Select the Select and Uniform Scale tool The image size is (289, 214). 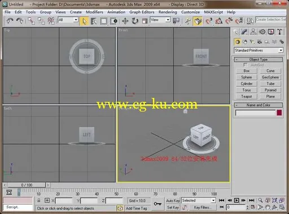pos(144,21)
